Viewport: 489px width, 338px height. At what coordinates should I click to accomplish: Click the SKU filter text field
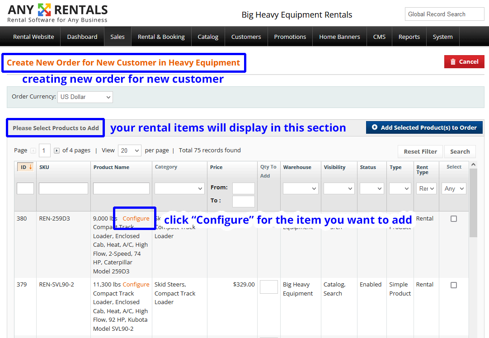[63, 188]
